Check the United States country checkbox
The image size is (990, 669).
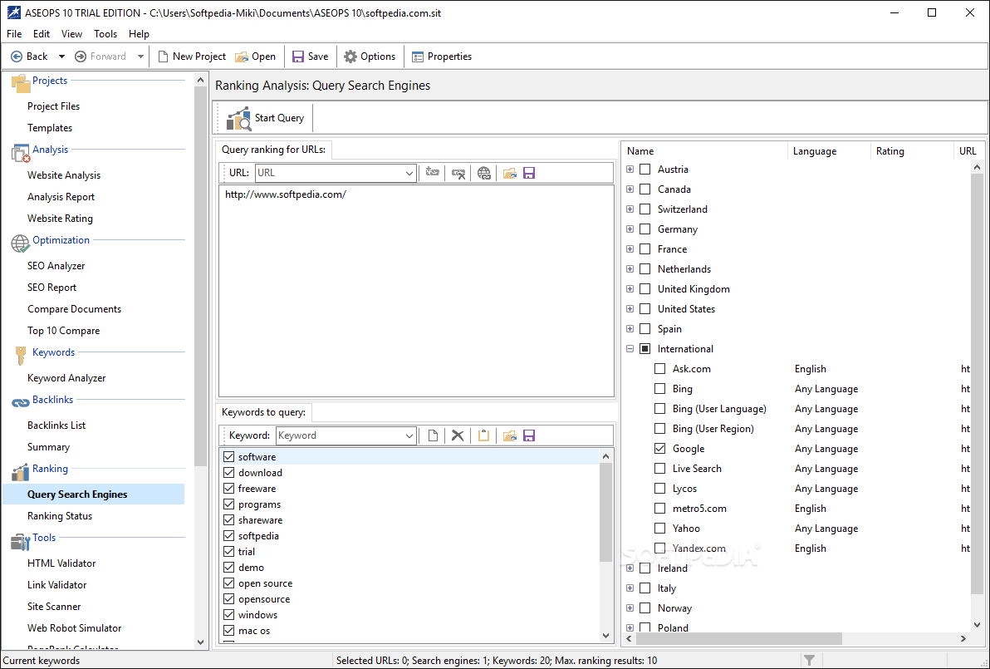(x=644, y=309)
